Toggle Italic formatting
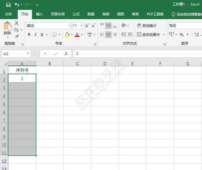The width and height of the screenshot is (202, 170). pyautogui.click(x=35, y=35)
